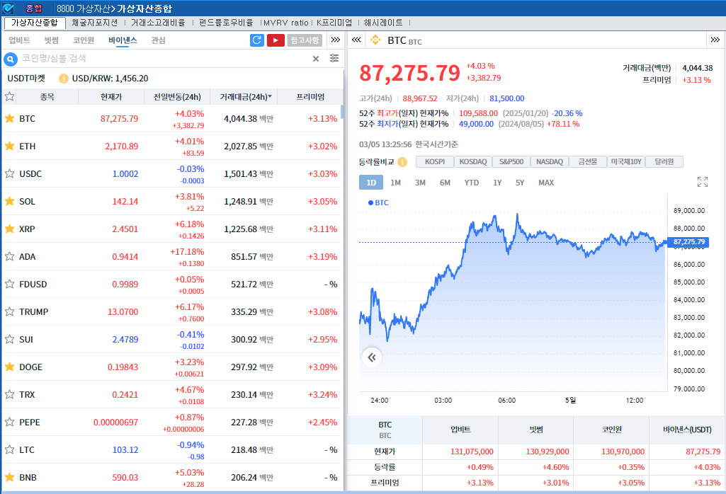
Task: Click the round back arrow on the chart
Action: click(x=372, y=357)
